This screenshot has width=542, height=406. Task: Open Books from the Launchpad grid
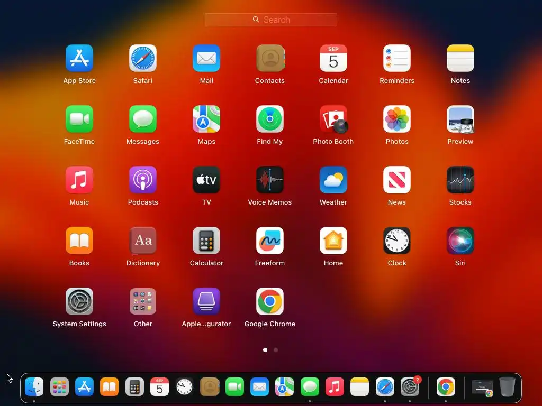(79, 241)
